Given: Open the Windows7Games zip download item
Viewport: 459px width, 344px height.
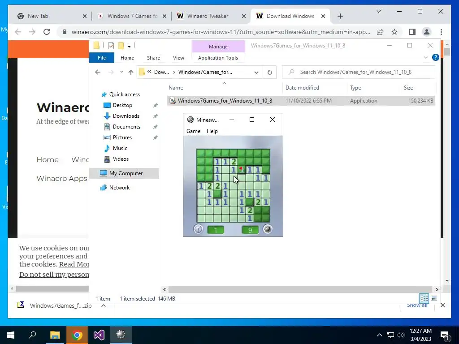Looking at the screenshot, I should coord(61,305).
